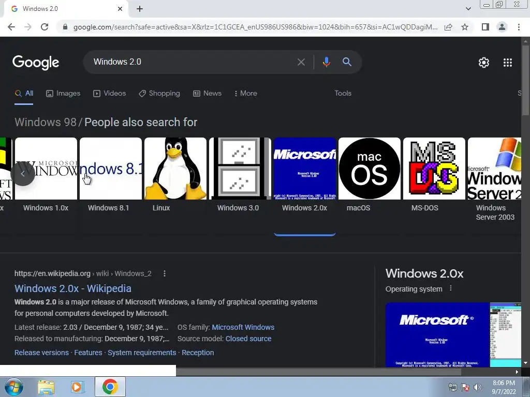Open Action Center flag tray icon

[x=465, y=387]
